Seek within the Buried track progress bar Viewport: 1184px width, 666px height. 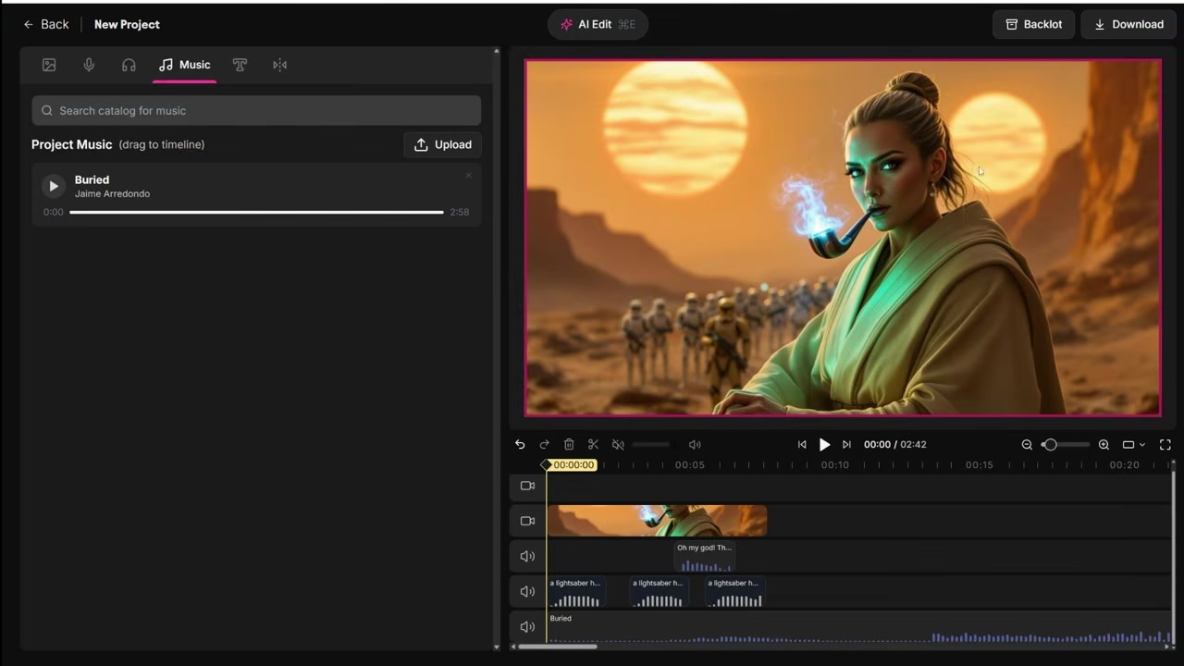coord(256,212)
